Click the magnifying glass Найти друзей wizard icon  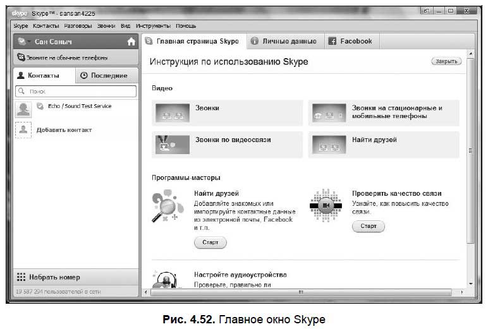[x=168, y=206]
